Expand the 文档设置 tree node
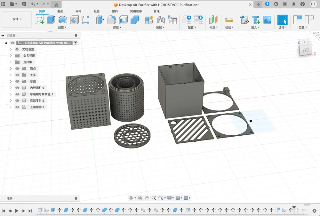The height and width of the screenshot is (216, 320). tap(11, 49)
